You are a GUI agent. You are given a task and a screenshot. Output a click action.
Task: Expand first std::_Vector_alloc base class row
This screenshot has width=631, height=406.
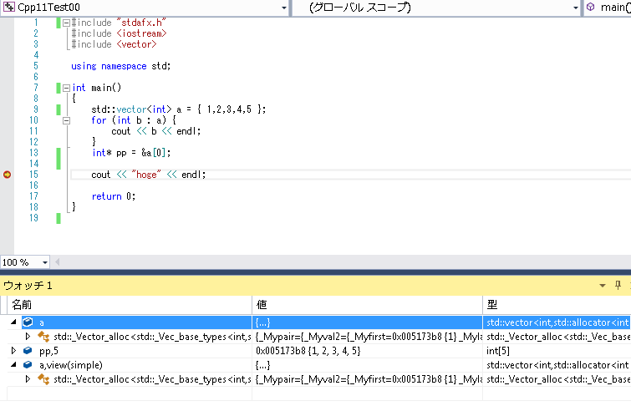click(x=28, y=337)
